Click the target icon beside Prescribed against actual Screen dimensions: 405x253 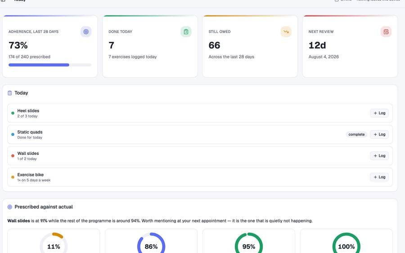coord(10,207)
